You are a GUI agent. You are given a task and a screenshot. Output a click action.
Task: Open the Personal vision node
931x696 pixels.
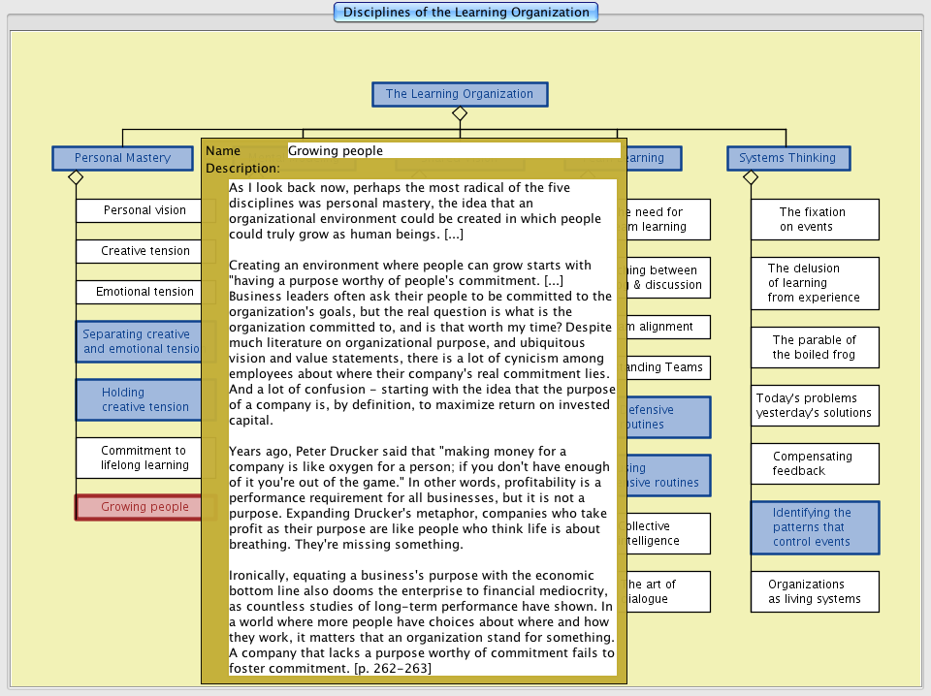click(x=139, y=210)
